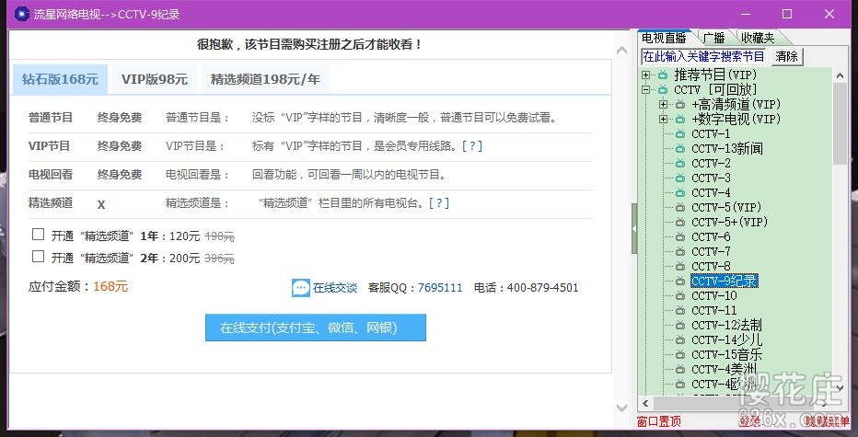The height and width of the screenshot is (437, 858).
Task: Open the 广播 tab
Action: tap(713, 38)
